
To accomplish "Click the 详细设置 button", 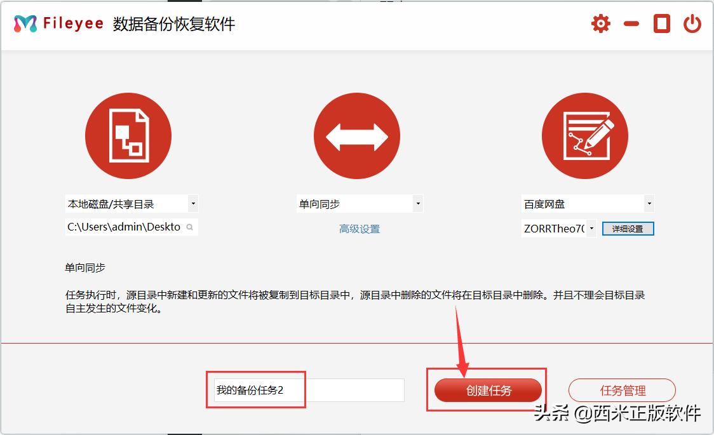I will (628, 227).
